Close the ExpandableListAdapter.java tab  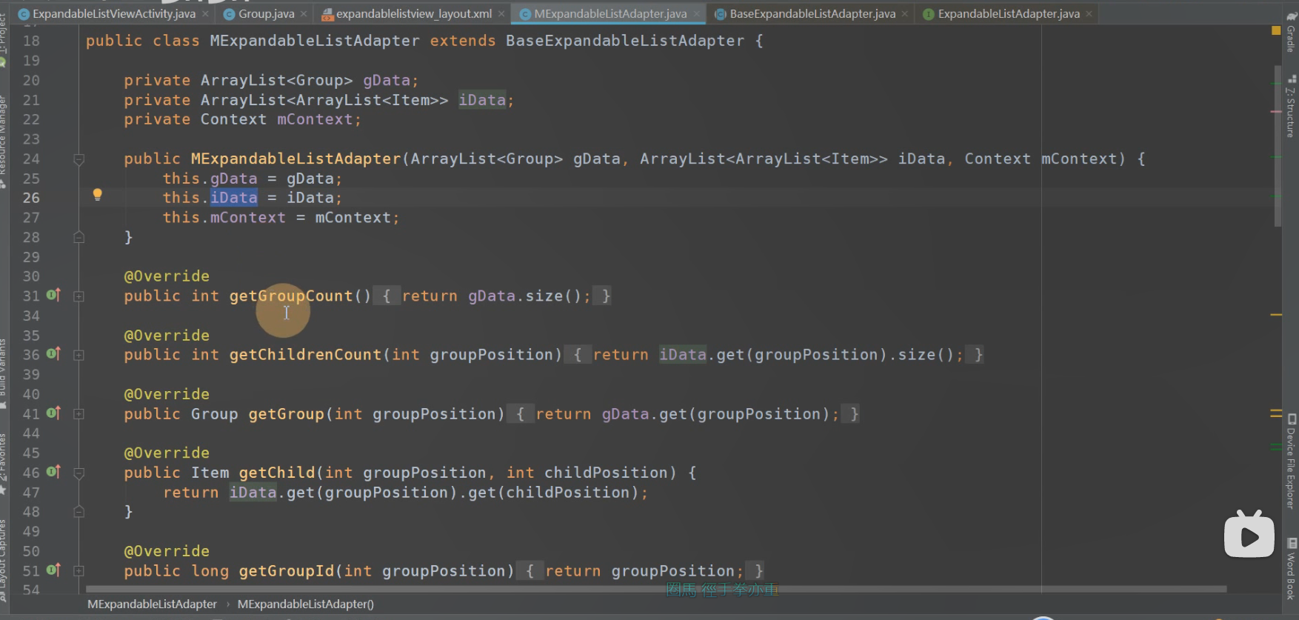(x=1089, y=14)
